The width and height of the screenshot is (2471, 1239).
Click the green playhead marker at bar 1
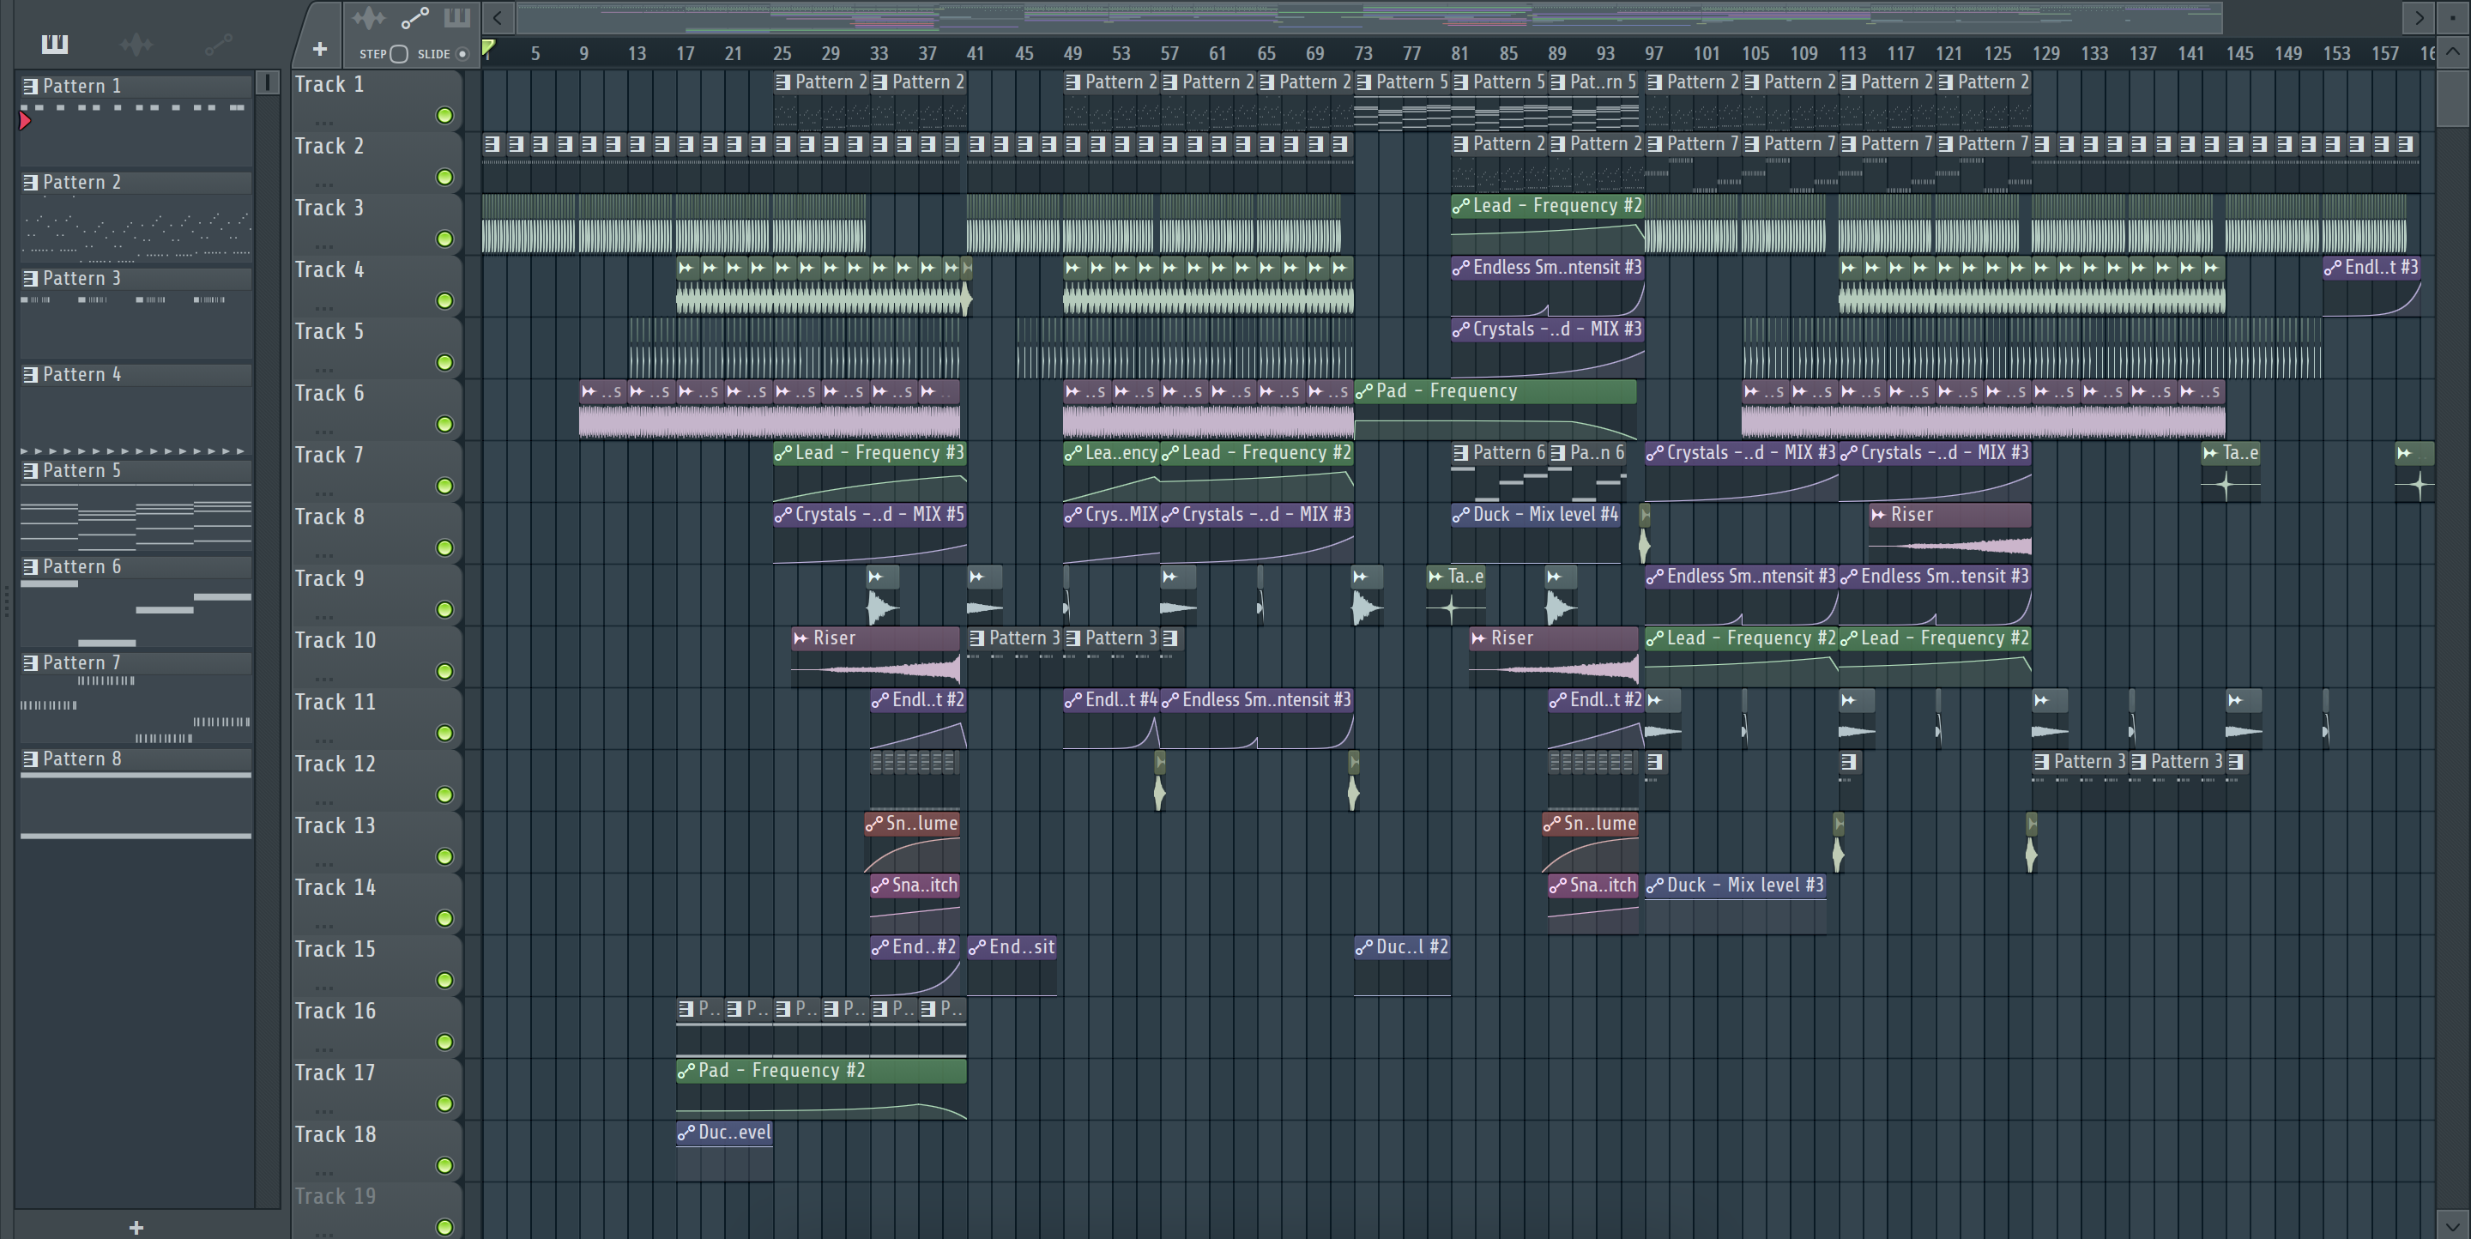coord(488,47)
